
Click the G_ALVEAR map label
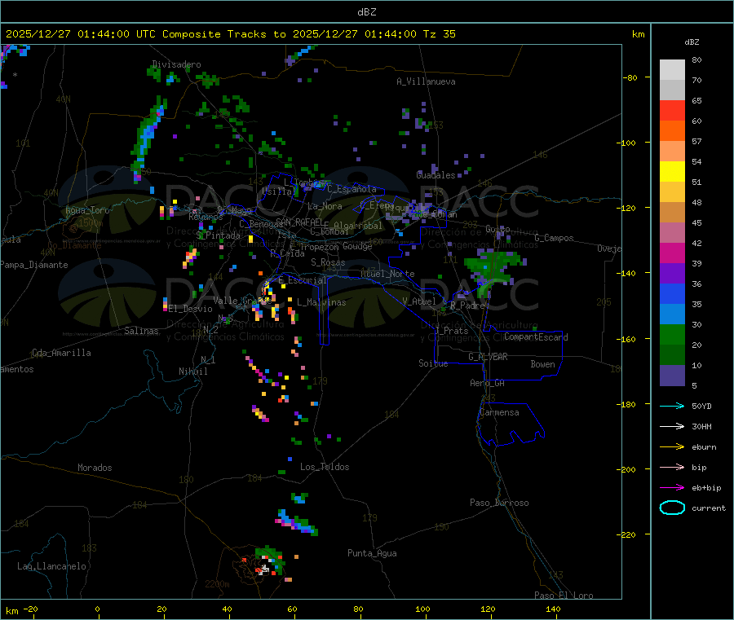(488, 357)
